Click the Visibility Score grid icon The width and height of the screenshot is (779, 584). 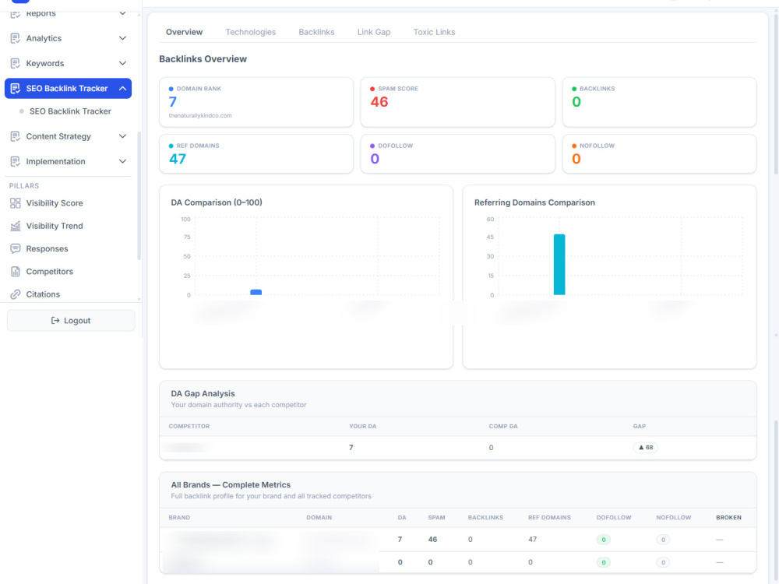16,203
